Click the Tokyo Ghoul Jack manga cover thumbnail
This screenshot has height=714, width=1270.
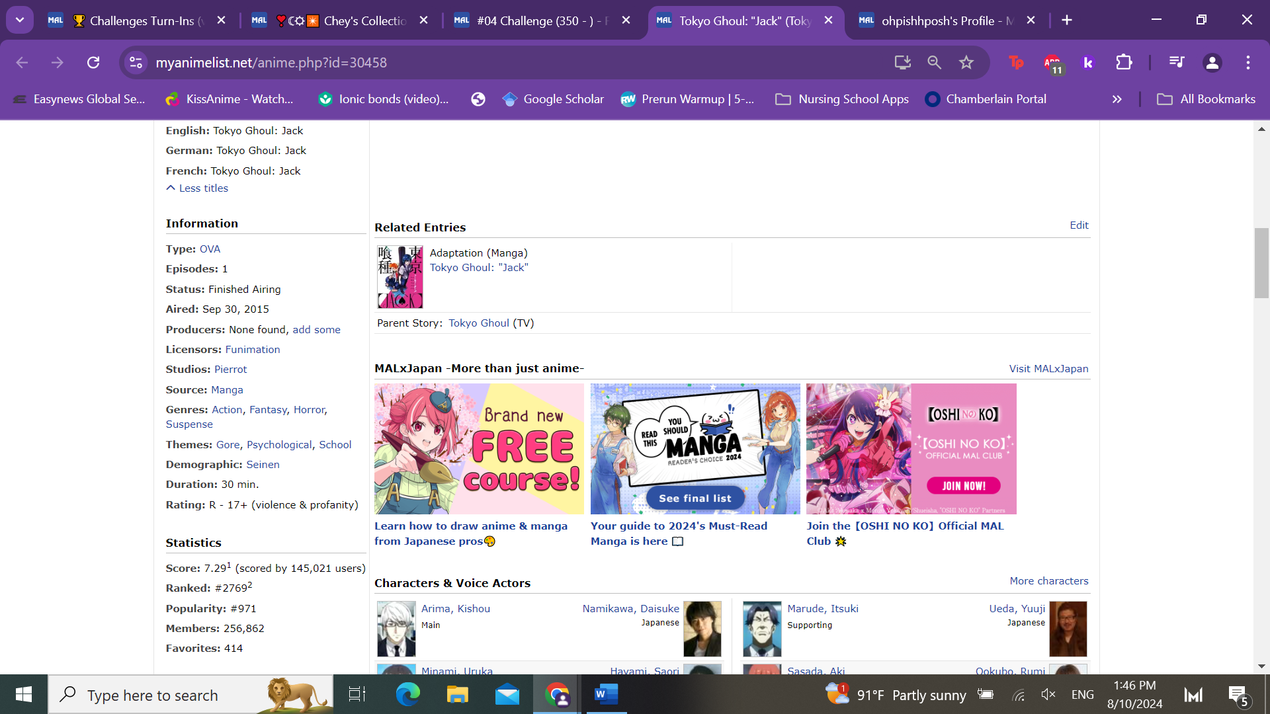click(x=400, y=276)
